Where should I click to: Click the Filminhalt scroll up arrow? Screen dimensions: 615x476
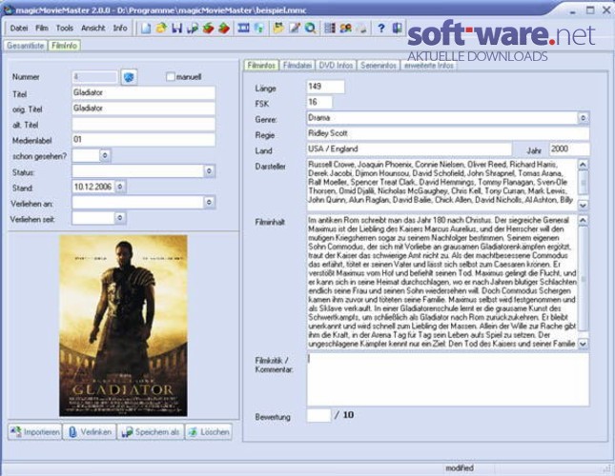click(584, 220)
